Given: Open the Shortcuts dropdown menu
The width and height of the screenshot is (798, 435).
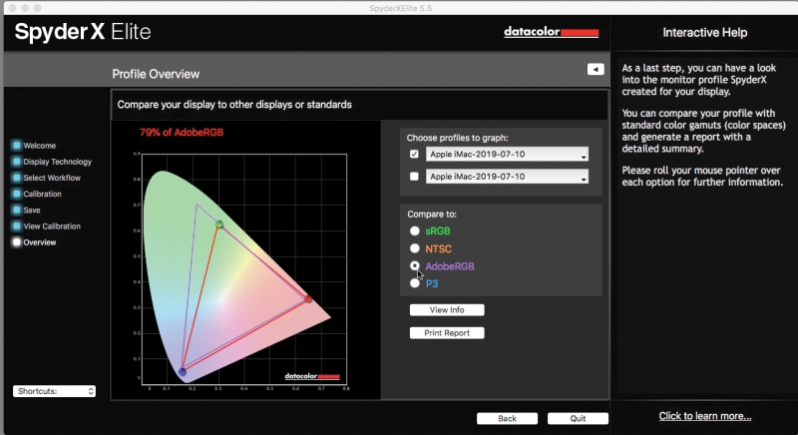Looking at the screenshot, I should point(54,391).
